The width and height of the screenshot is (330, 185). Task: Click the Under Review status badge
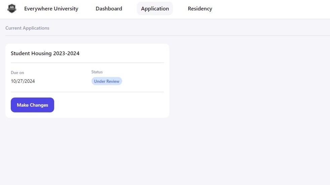click(x=107, y=81)
